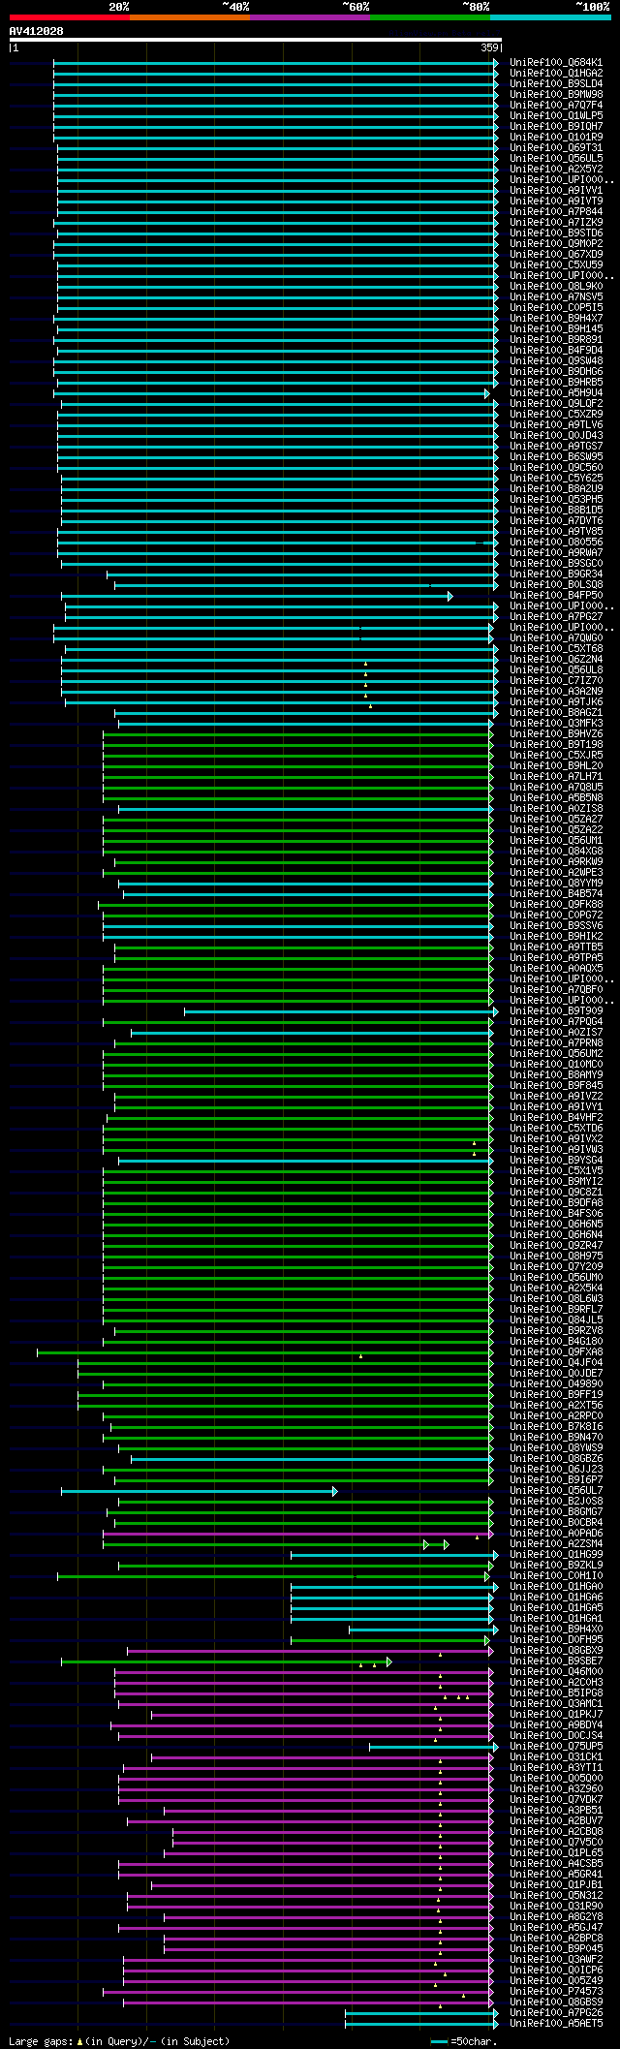The image size is (620, 2049).
Task: Select UniRef100_Q8L9K0 label
Action: click(x=556, y=286)
